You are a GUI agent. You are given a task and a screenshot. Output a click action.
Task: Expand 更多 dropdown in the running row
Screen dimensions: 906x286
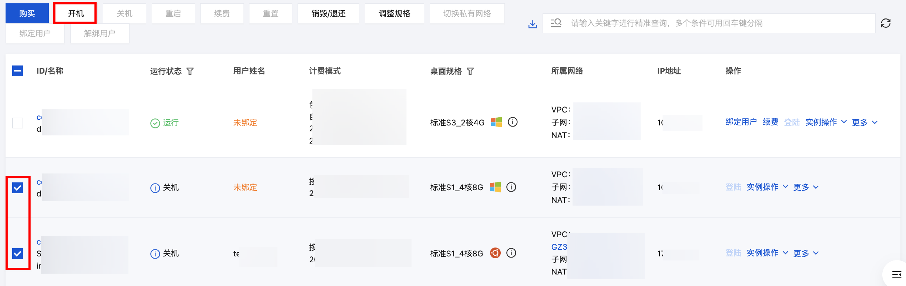click(x=864, y=122)
